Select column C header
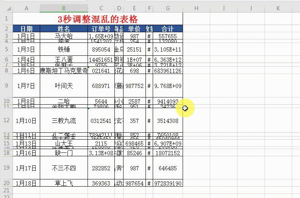 (x=101, y=8)
